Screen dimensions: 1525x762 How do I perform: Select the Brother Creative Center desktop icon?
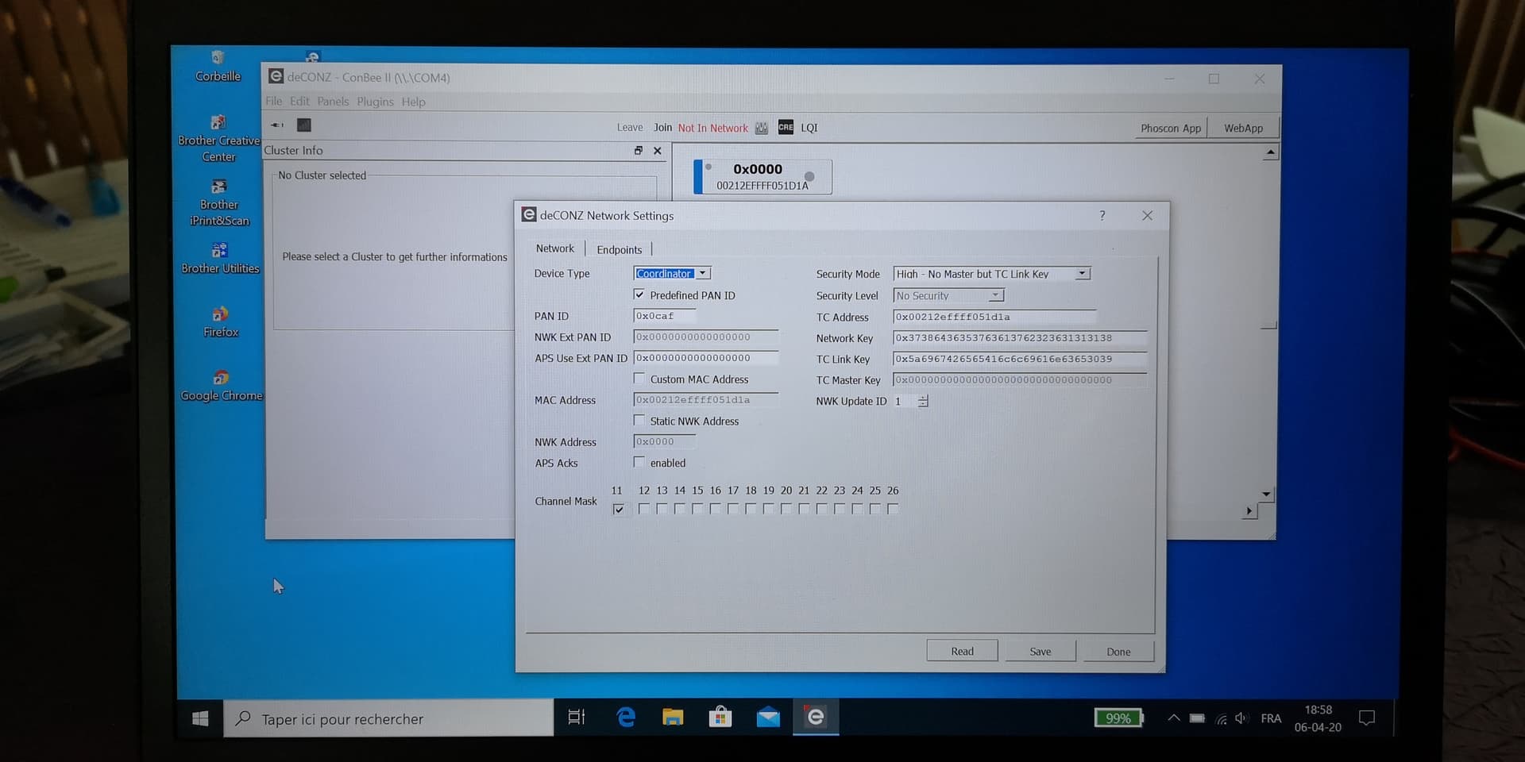tap(218, 139)
